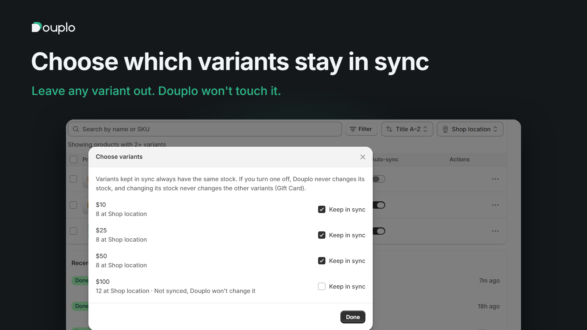
Task: Click the 7m ago timestamp
Action: [x=489, y=280]
